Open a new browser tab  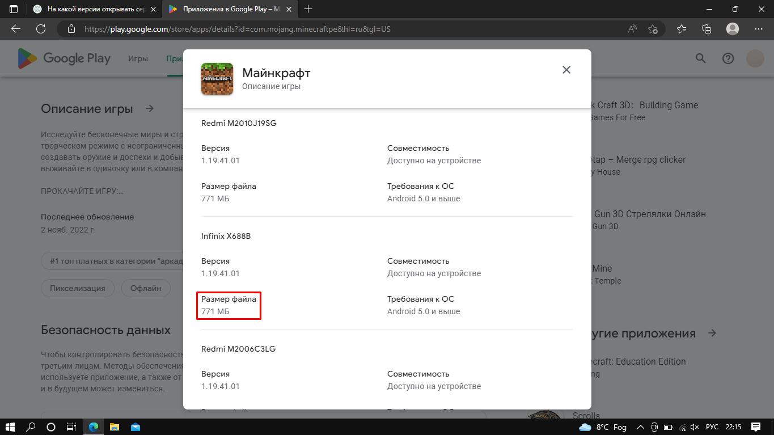tap(308, 9)
